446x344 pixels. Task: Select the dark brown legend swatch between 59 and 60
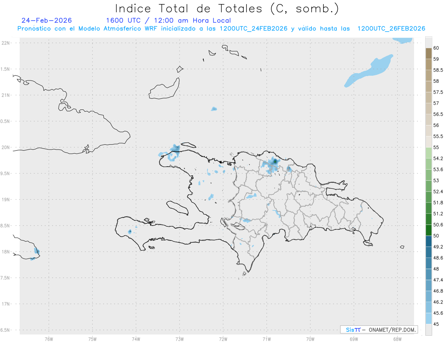[x=429, y=53]
